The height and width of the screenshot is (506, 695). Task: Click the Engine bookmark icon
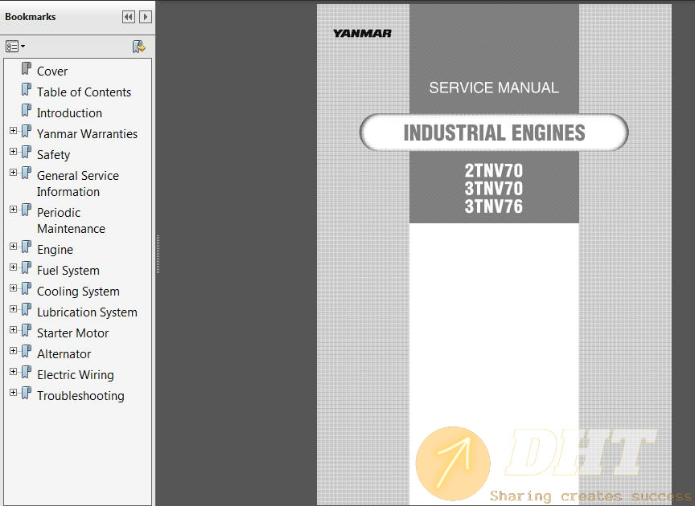[27, 247]
